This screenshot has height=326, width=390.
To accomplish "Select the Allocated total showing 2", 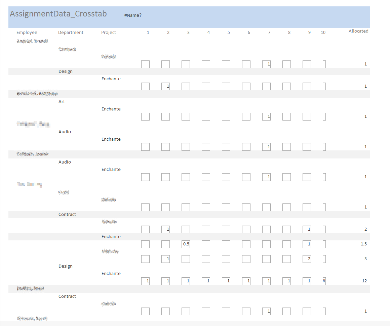I will coord(365,229).
